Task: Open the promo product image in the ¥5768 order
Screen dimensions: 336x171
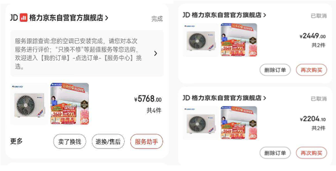Action: click(x=70, y=104)
